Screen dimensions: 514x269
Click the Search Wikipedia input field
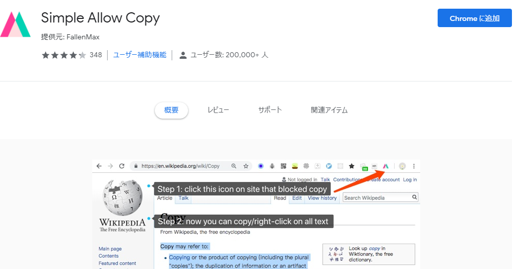pyautogui.click(x=377, y=198)
